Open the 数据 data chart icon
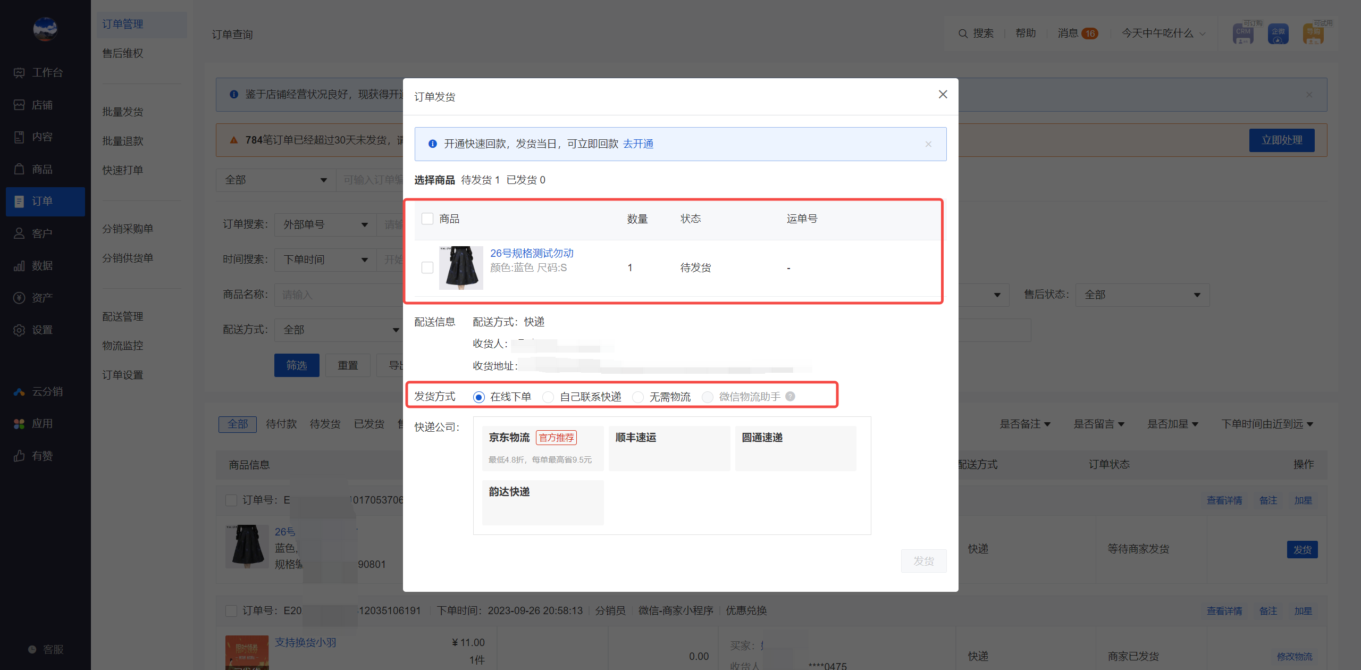Screen dimensions: 1361x670 click(19, 266)
